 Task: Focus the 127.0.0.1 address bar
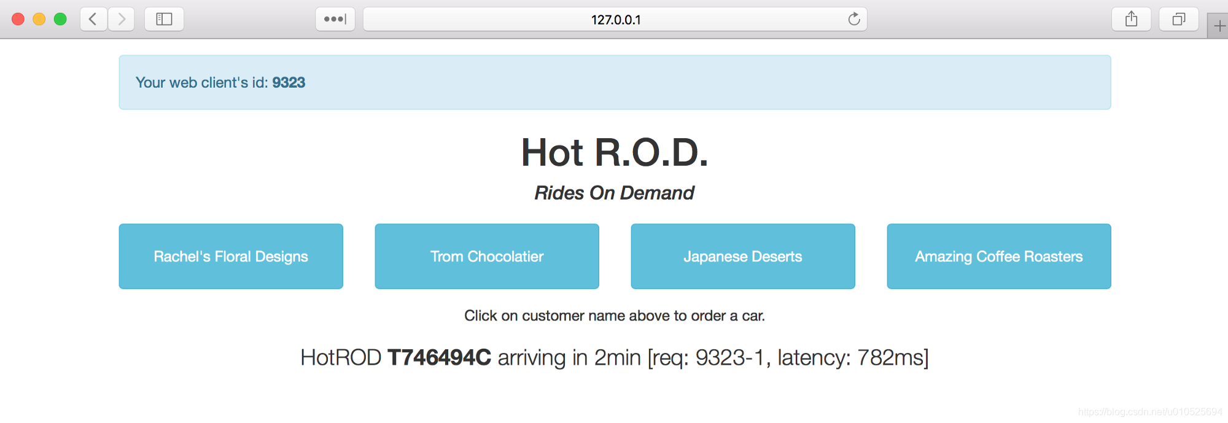click(615, 19)
